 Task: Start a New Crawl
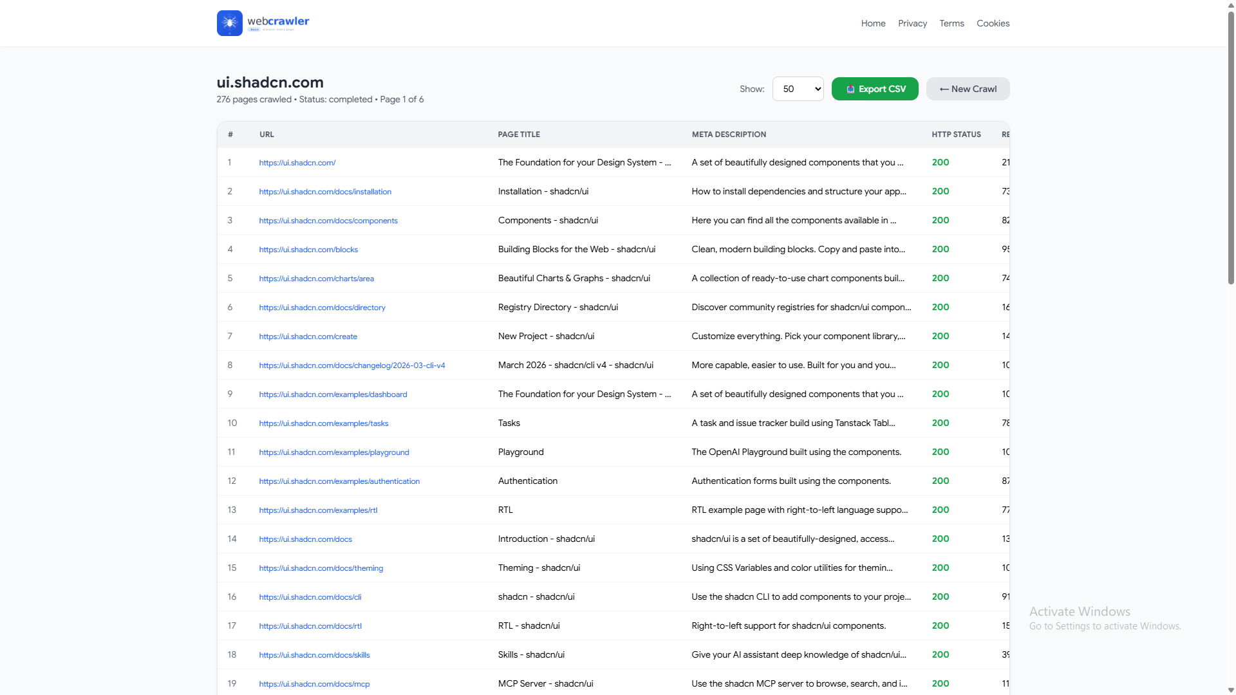click(x=968, y=89)
